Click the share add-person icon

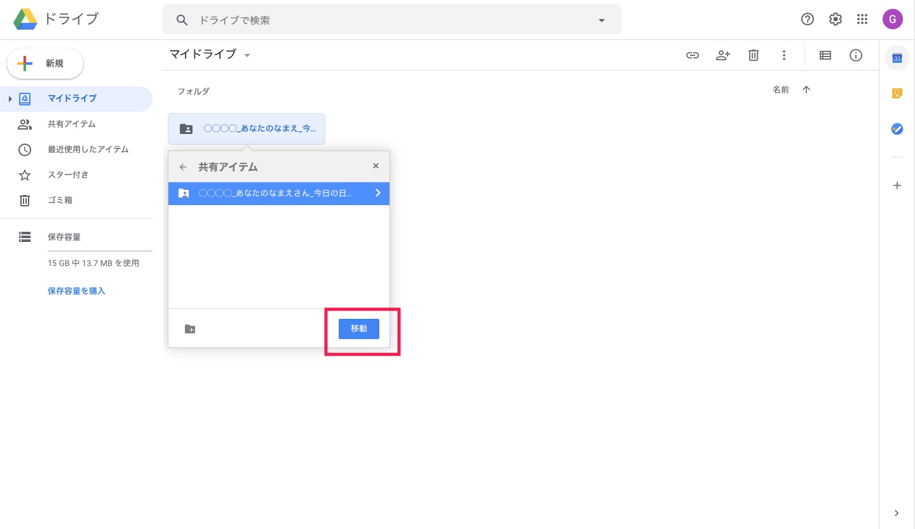coord(723,55)
